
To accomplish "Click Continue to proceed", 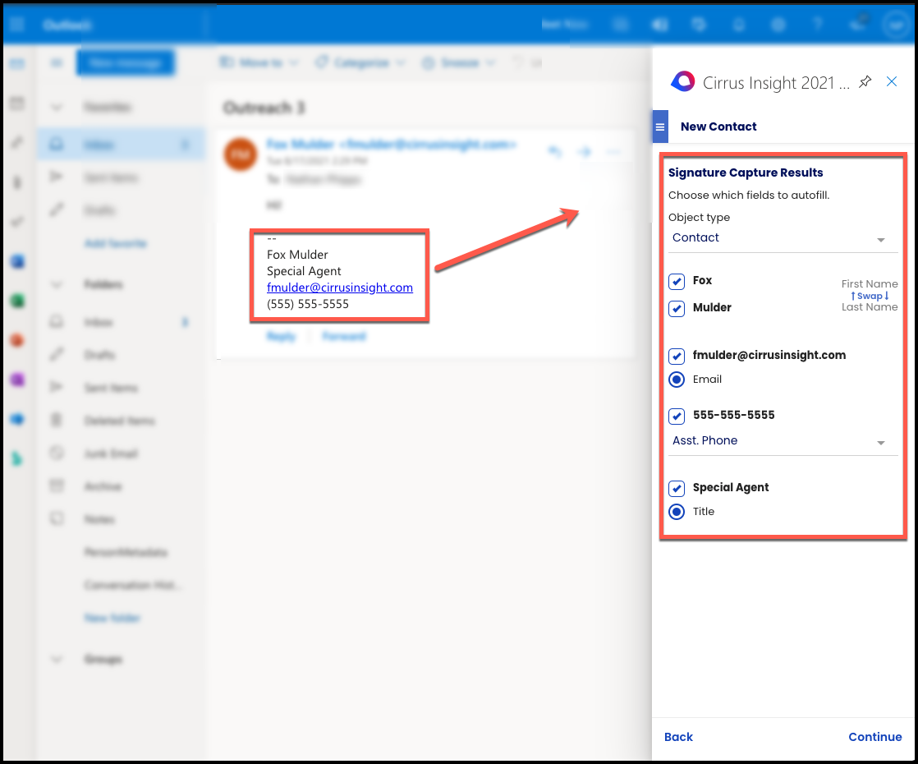I will pyautogui.click(x=874, y=737).
